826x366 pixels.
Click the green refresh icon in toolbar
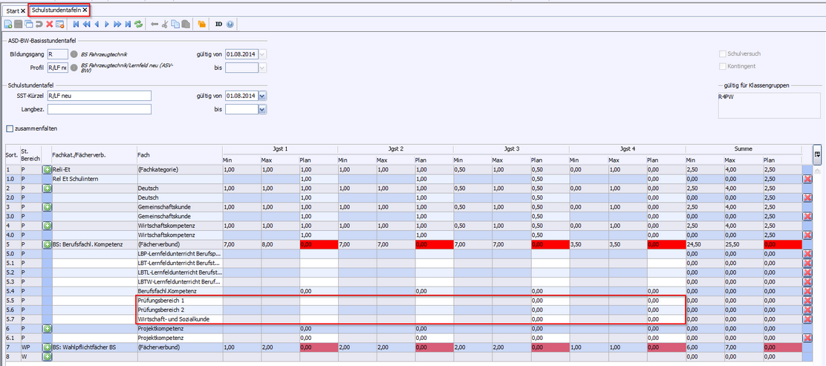pos(138,24)
